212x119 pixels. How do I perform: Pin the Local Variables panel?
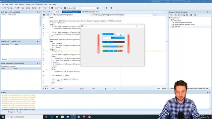click(x=37, y=63)
